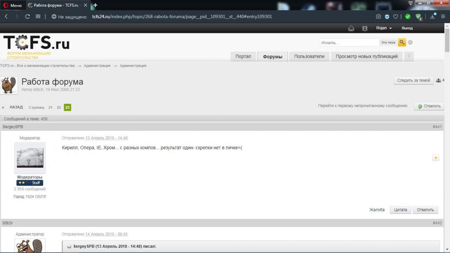450x253 pixels.
Task: Click Жалоба report link on post #441
Action: (x=377, y=210)
